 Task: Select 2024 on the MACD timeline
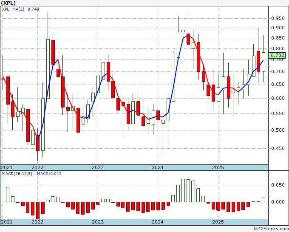(x=158, y=222)
